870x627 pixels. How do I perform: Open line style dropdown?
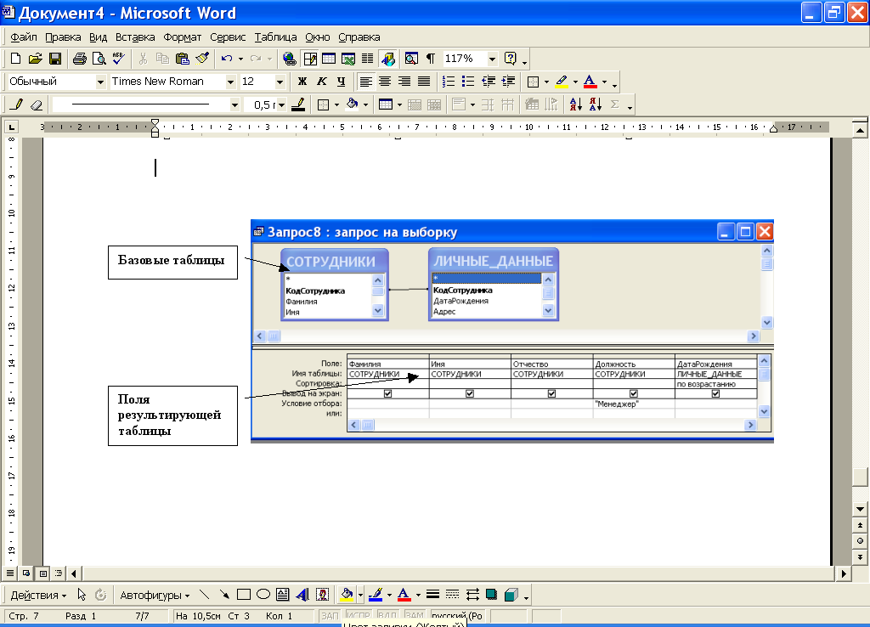pos(234,104)
